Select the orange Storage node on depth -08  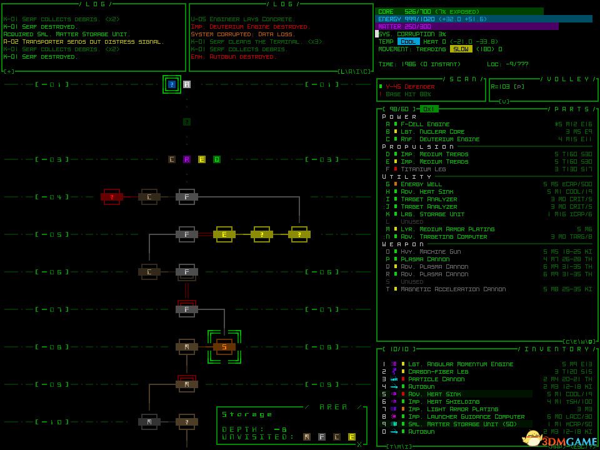[x=224, y=346]
